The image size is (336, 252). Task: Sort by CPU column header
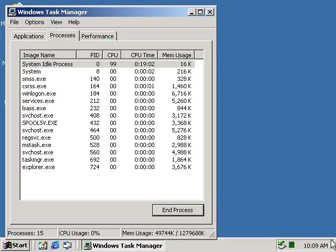tap(112, 55)
